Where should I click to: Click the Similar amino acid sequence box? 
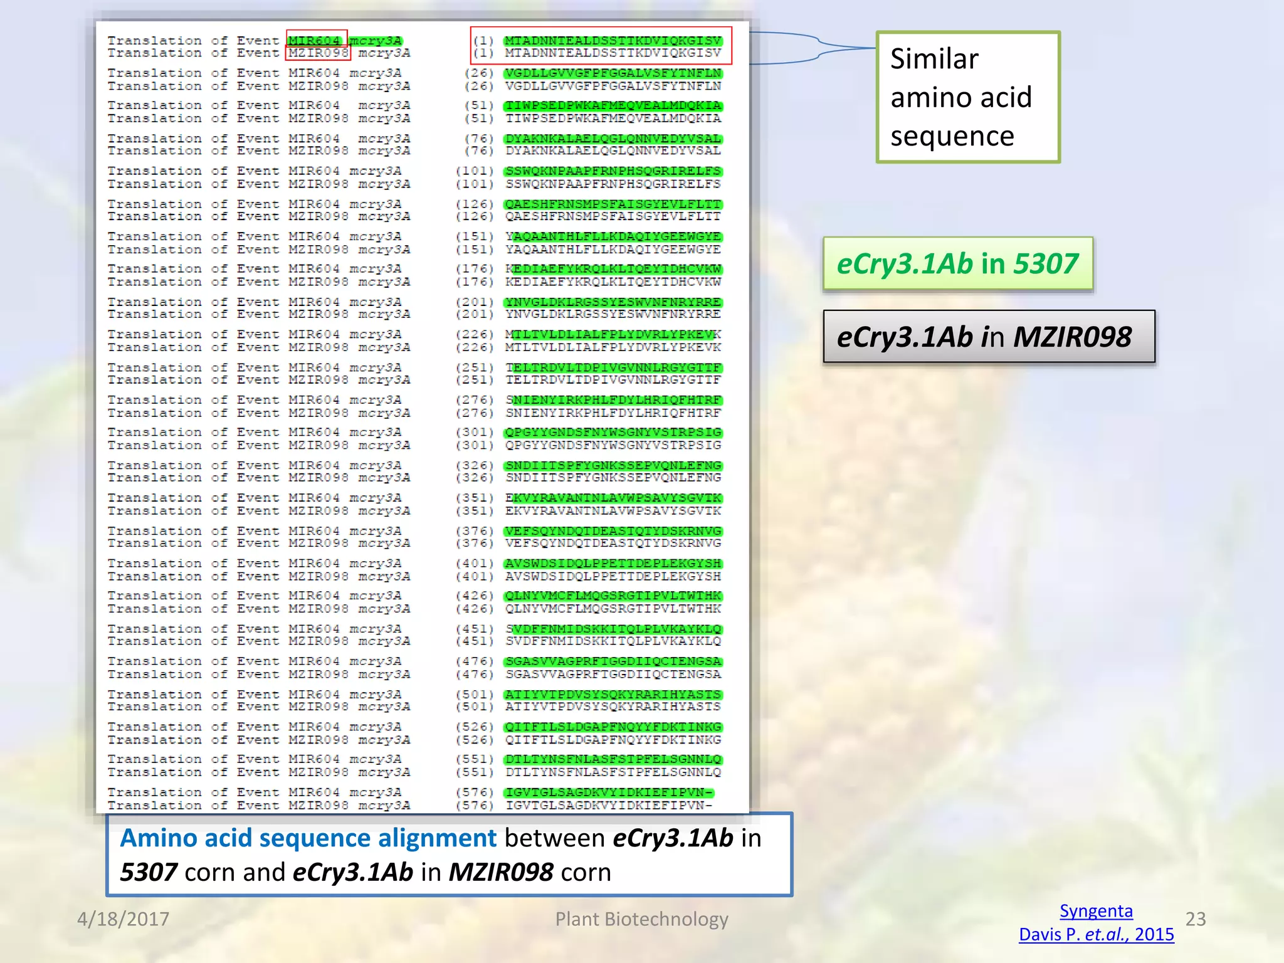967,97
